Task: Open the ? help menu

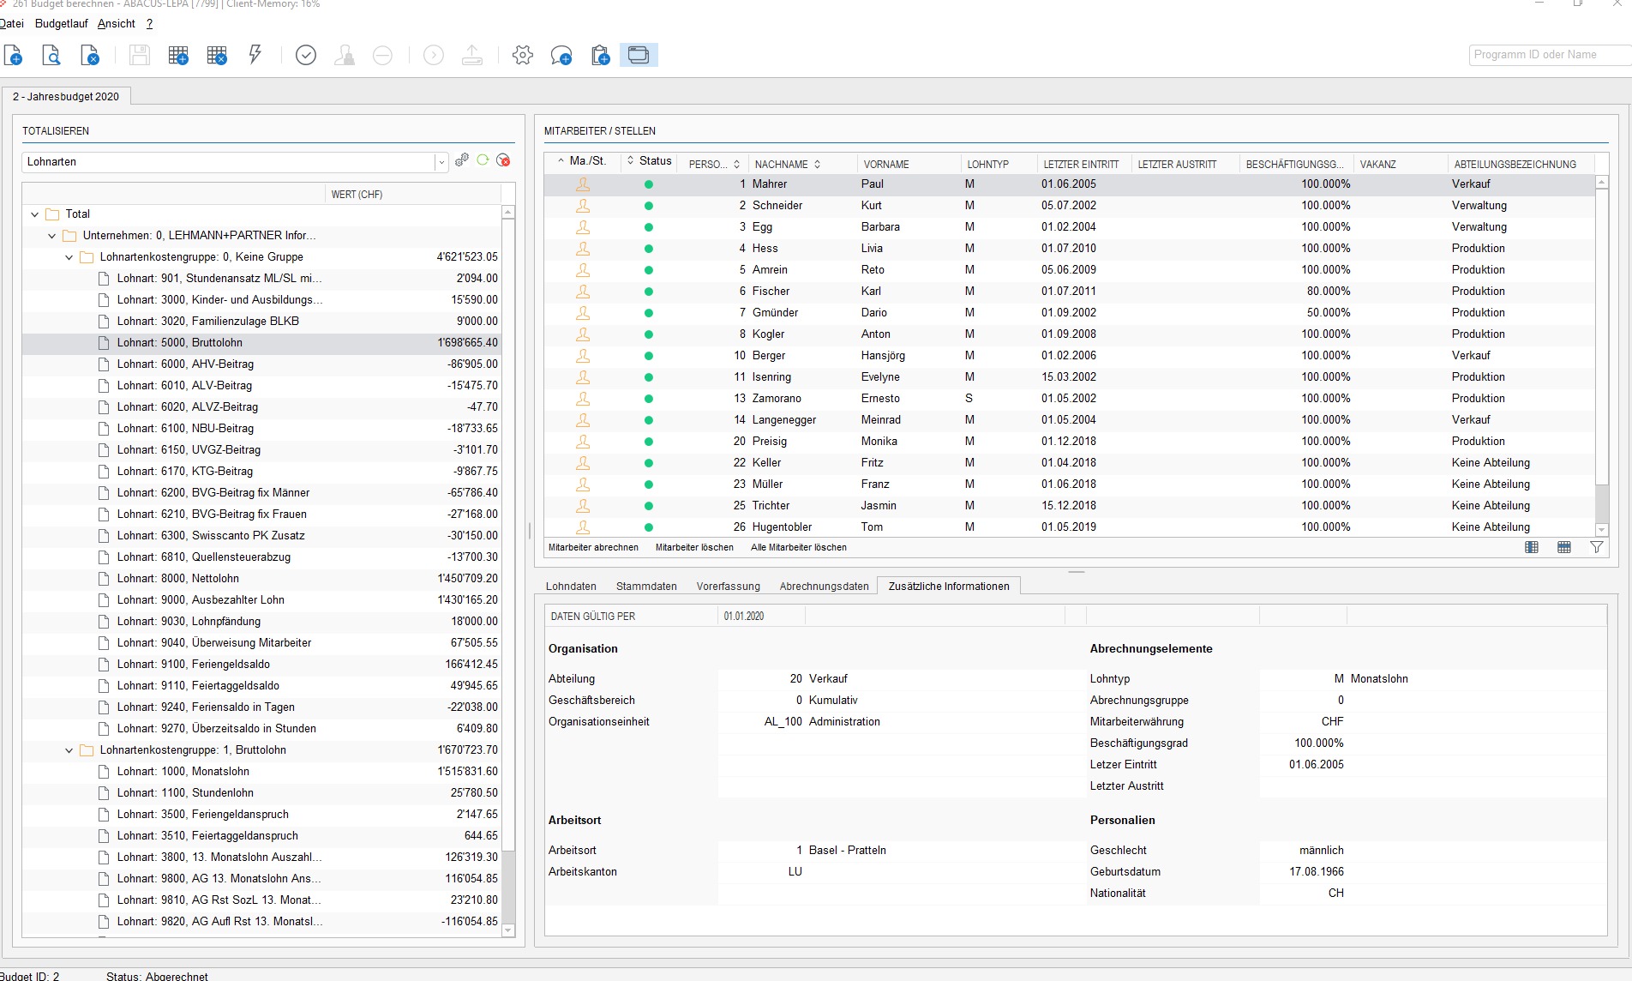Action: click(149, 24)
